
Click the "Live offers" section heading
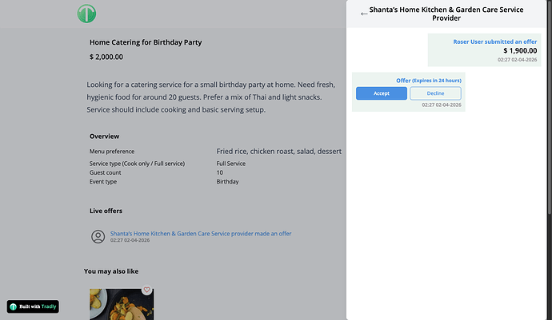[106, 211]
